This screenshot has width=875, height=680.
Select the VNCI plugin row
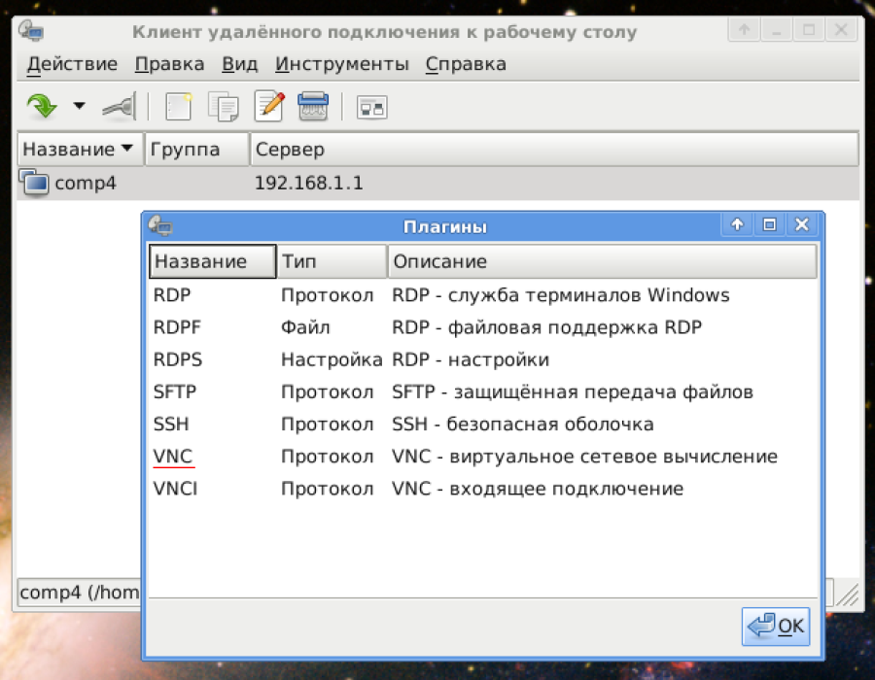pyautogui.click(x=482, y=489)
